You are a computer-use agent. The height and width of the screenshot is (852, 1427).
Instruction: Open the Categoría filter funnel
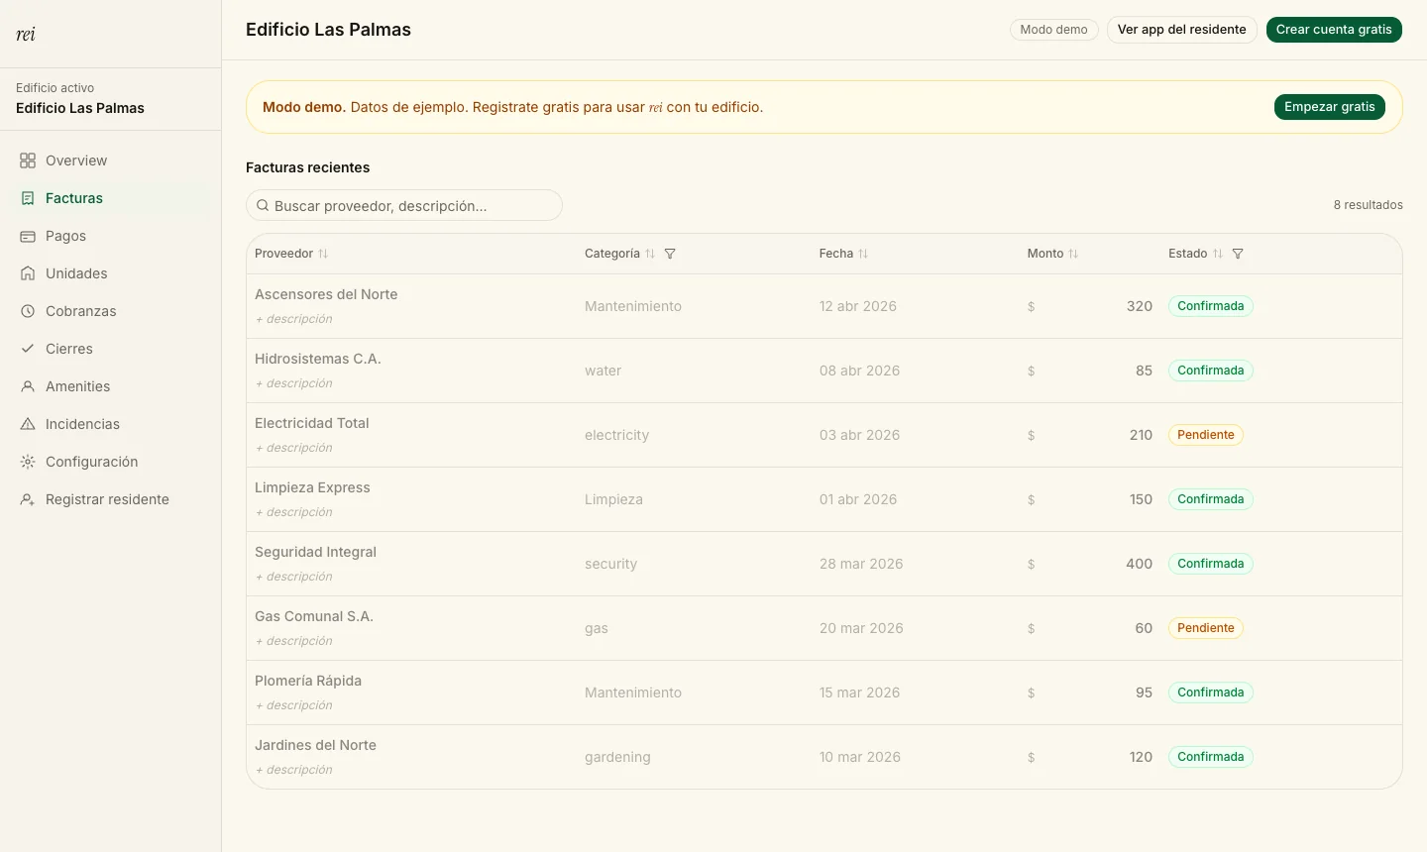[x=670, y=254]
